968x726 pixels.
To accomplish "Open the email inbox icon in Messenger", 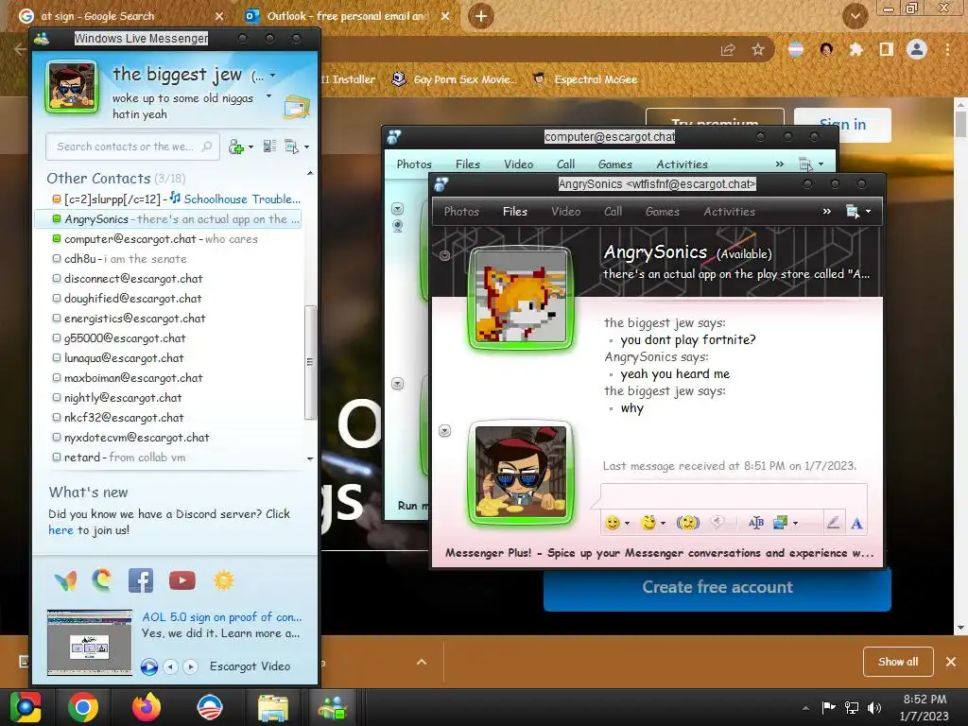I will coord(296,107).
